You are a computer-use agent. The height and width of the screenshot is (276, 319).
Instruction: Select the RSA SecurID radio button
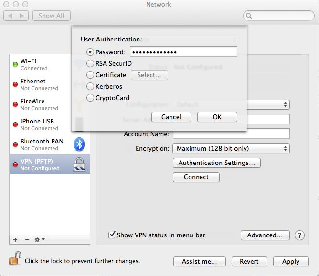click(90, 63)
